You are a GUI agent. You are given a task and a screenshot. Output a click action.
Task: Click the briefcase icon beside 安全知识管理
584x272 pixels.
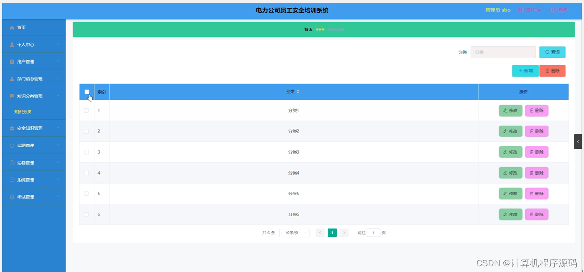tap(12, 128)
